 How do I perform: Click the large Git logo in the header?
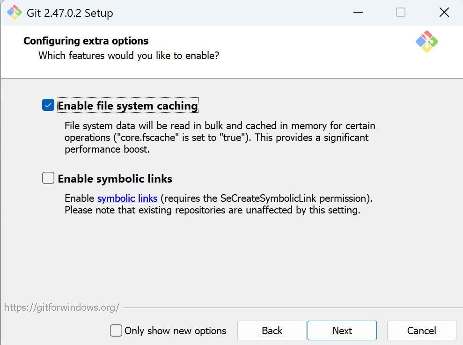coord(426,42)
